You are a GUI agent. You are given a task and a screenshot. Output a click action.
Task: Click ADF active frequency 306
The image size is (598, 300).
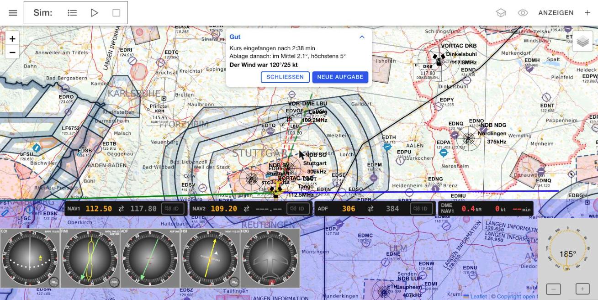tap(349, 209)
